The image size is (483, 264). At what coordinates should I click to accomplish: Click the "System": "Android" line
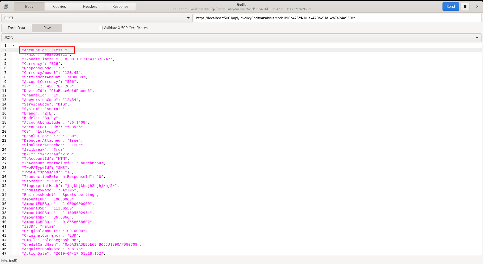click(x=44, y=109)
